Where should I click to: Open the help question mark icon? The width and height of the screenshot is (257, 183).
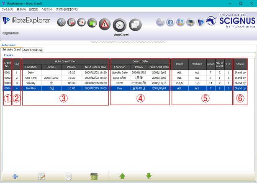(170, 22)
